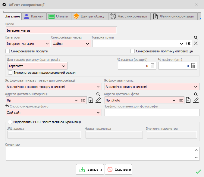The image size is (204, 177).
Task: Switch to the Клієнти tab
Action: point(34,16)
